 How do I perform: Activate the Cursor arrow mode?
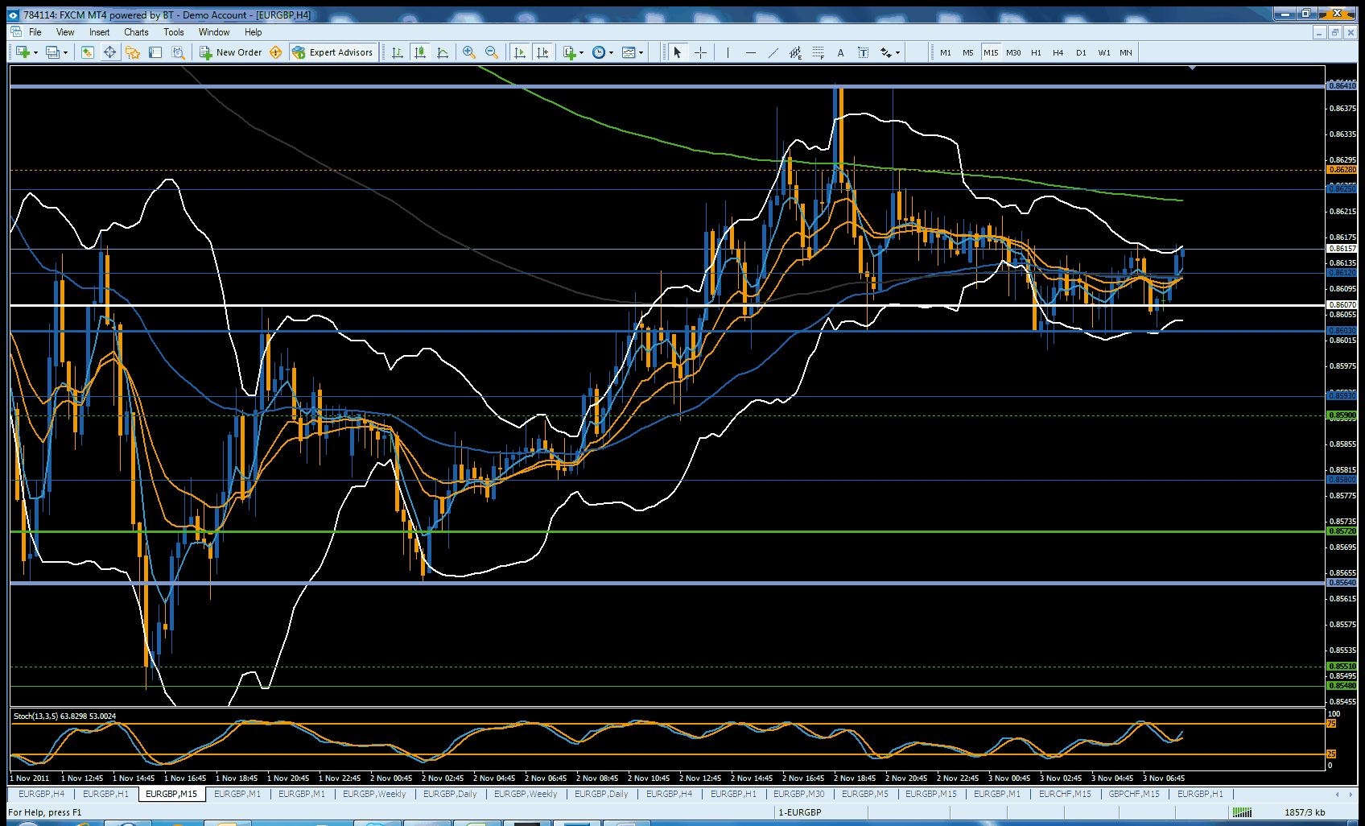(x=677, y=52)
